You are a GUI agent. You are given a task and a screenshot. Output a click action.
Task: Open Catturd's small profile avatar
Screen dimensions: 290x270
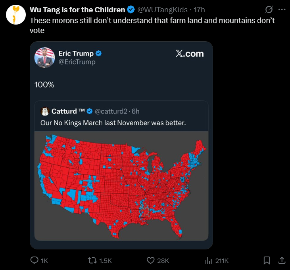(45, 111)
